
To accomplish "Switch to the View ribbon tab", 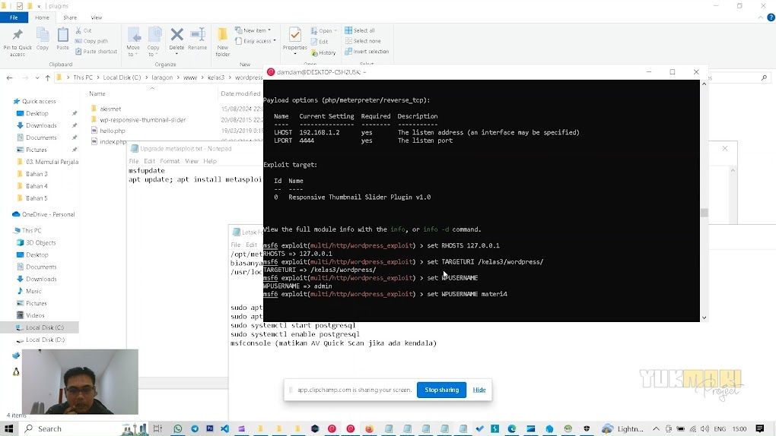I will point(96,17).
